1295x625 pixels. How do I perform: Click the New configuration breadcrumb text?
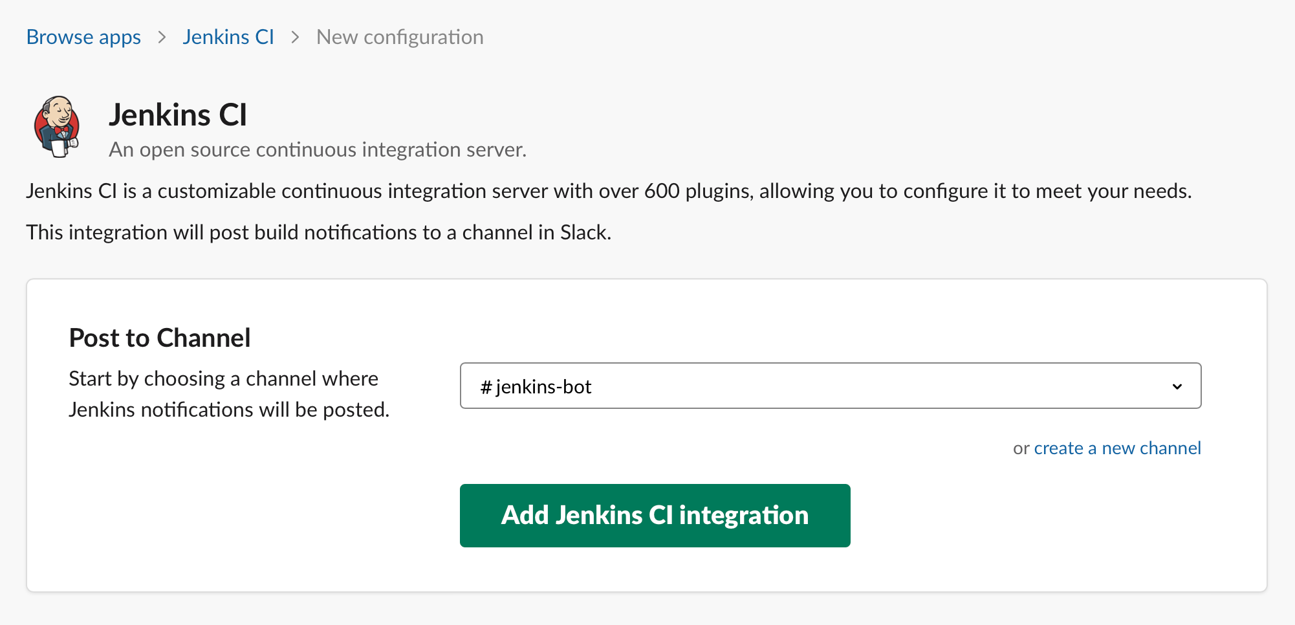400,37
